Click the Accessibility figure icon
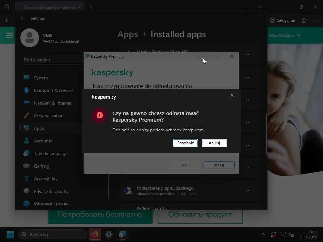The image size is (323, 242). point(26,178)
